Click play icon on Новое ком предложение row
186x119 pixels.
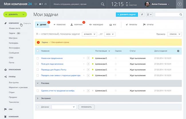click(x=88, y=58)
